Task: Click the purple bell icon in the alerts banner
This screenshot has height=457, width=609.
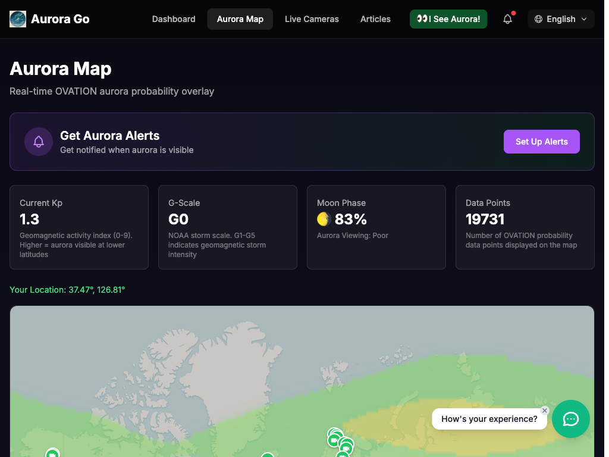Action: (38, 142)
